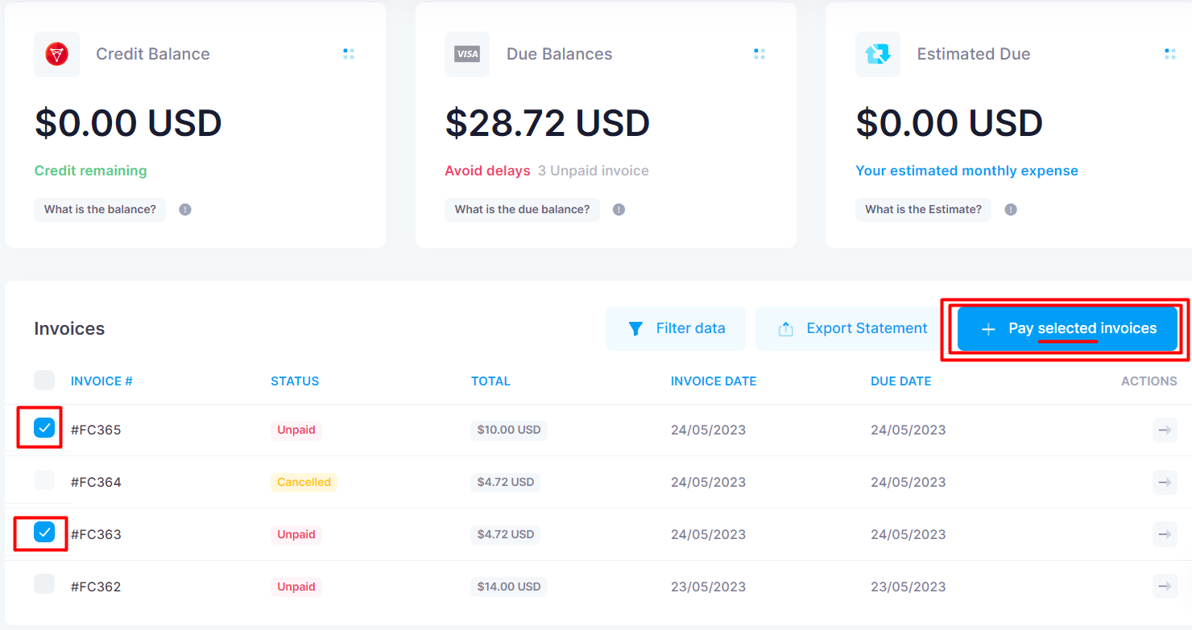Screen dimensions: 1192x630
Task: Open the Due Balances card menu dots
Action: pos(759,54)
